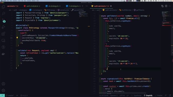Click 'at-secret' string in getTokens
The image size is (173, 97).
(123, 36)
